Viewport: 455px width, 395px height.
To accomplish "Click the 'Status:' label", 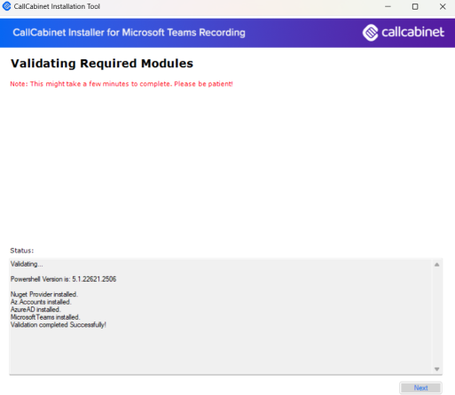I will point(22,251).
